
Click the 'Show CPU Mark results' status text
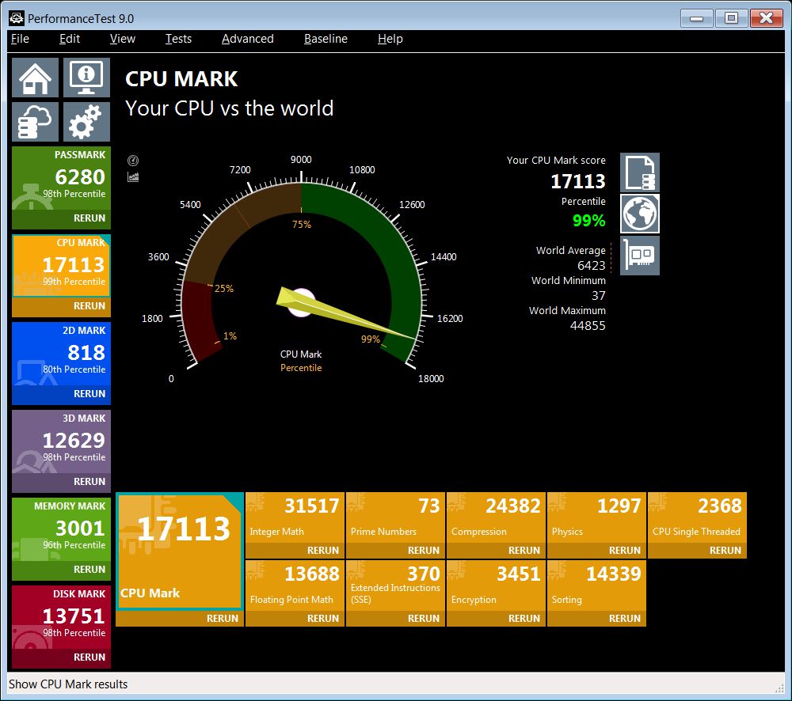click(68, 684)
